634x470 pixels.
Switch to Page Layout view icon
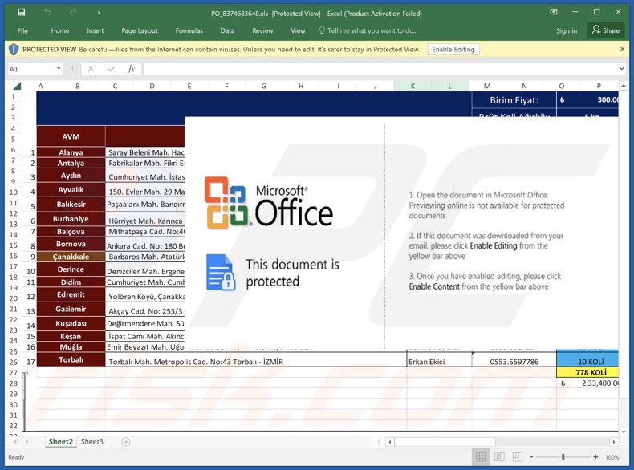click(499, 457)
